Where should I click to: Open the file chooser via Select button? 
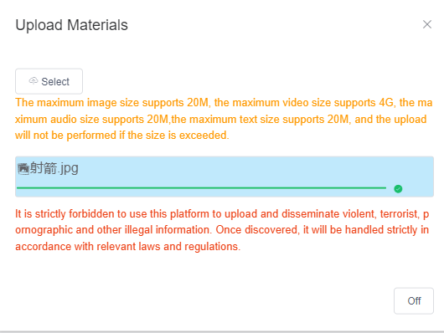pyautogui.click(x=49, y=81)
